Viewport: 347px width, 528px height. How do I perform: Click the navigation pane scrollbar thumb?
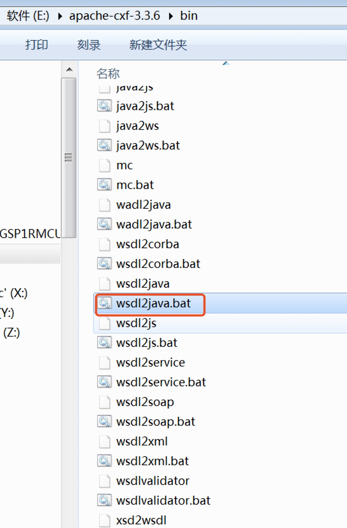pos(69,158)
